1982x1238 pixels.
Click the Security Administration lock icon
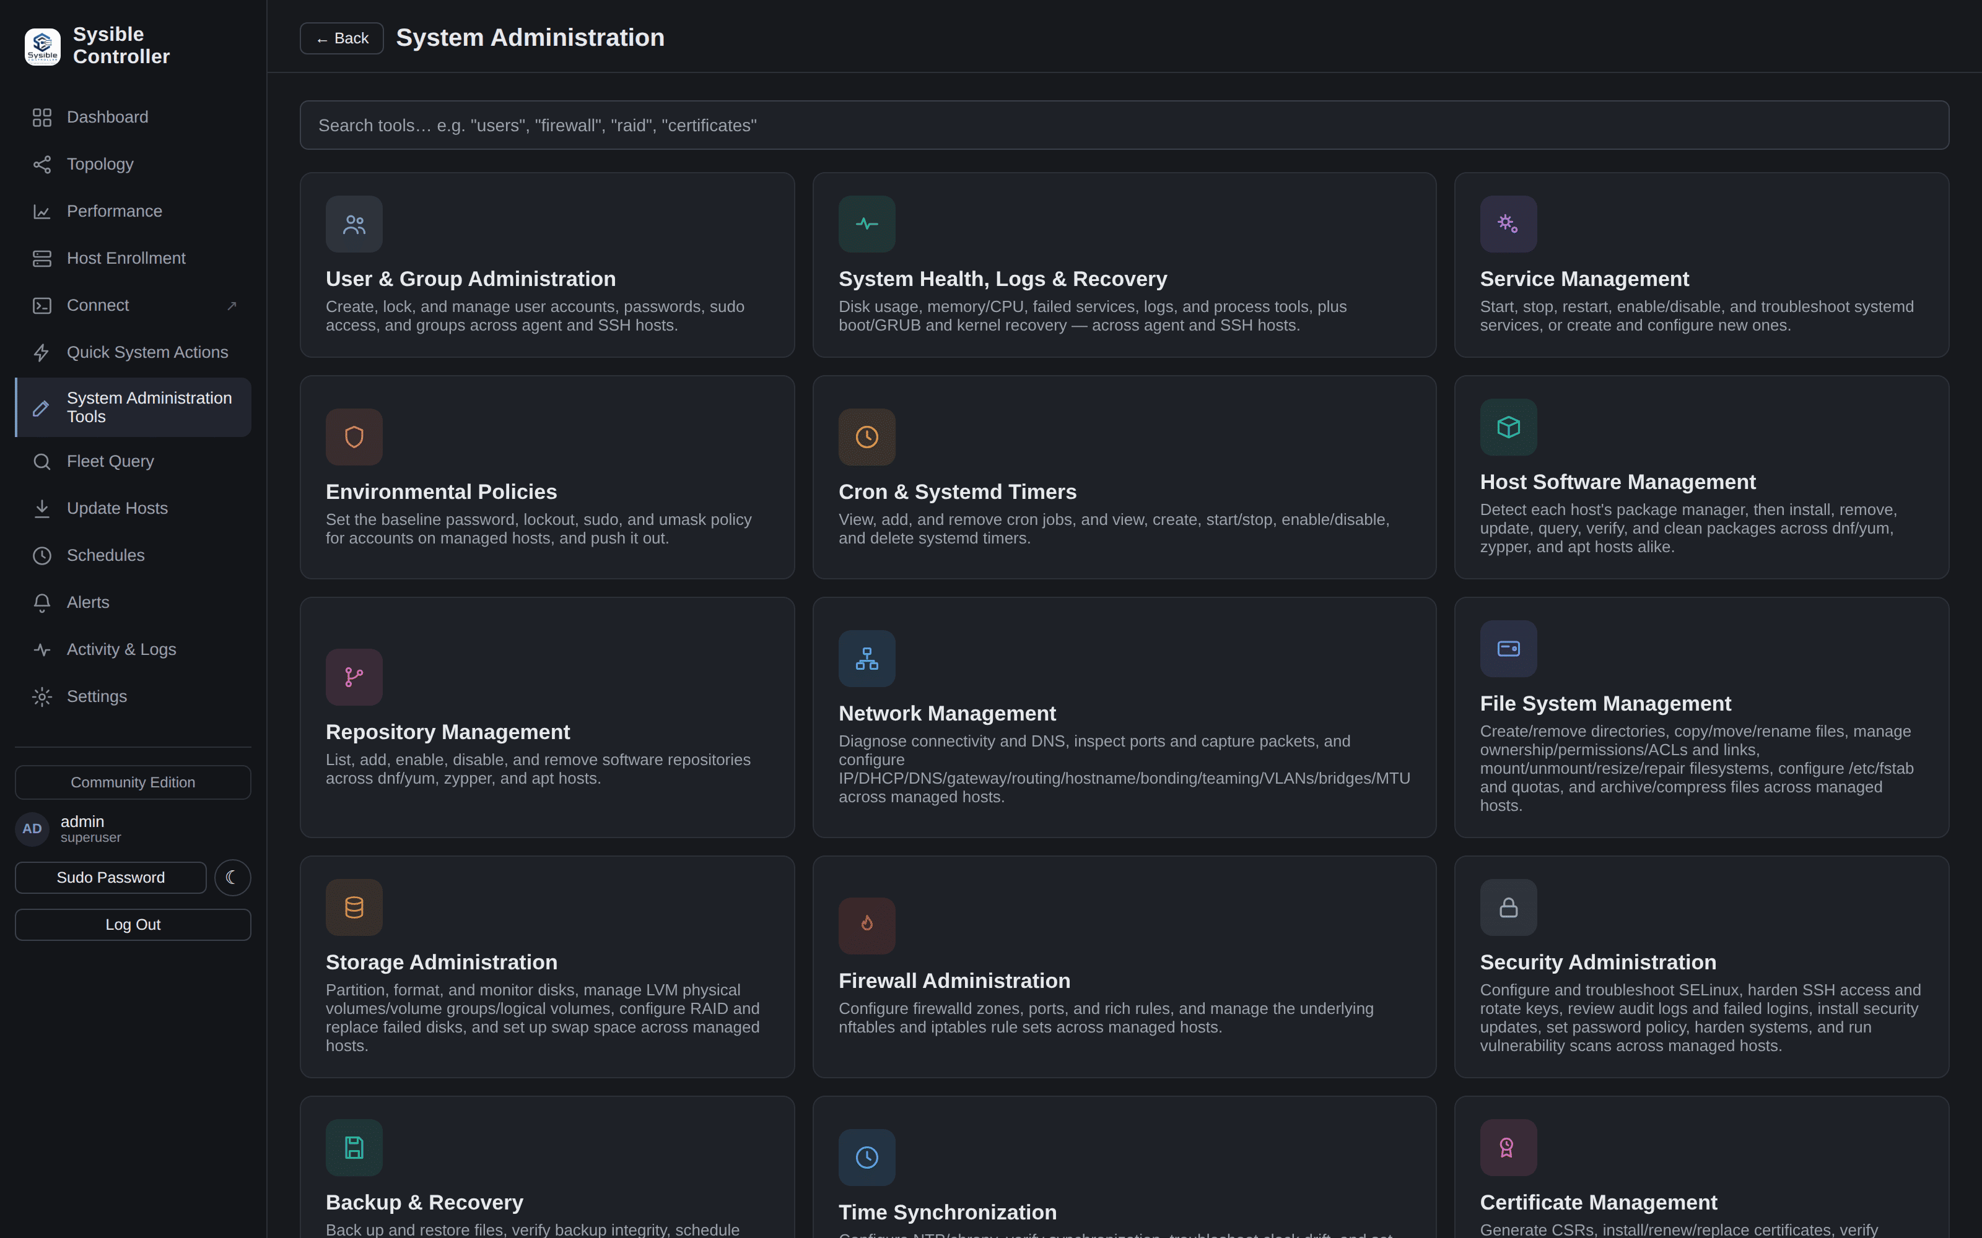point(1508,907)
